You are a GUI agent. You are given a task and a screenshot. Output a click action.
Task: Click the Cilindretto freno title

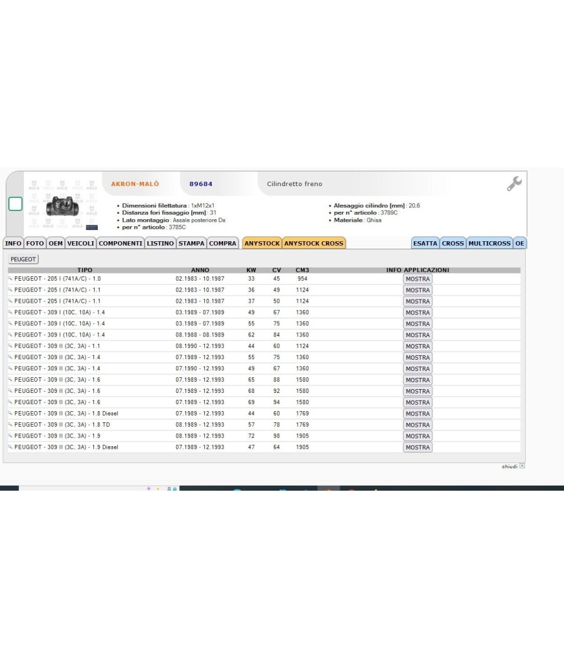(295, 184)
